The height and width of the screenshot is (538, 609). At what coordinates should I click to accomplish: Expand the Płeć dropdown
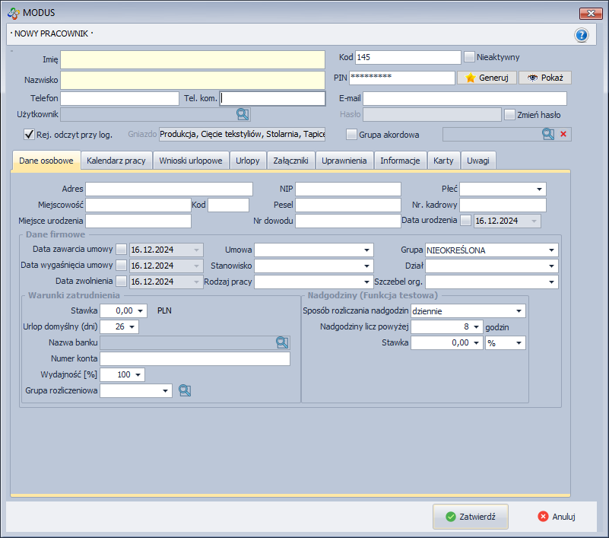tap(540, 189)
